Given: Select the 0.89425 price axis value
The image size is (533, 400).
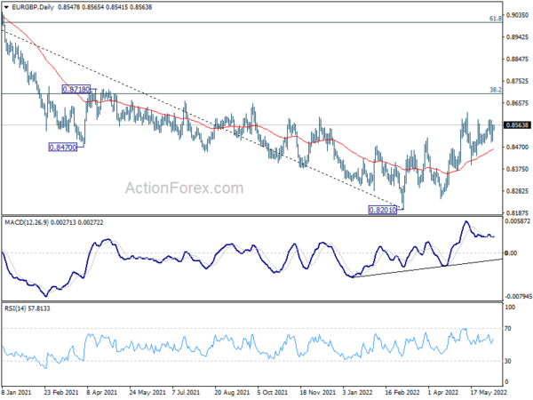Looking at the screenshot, I should 517,36.
